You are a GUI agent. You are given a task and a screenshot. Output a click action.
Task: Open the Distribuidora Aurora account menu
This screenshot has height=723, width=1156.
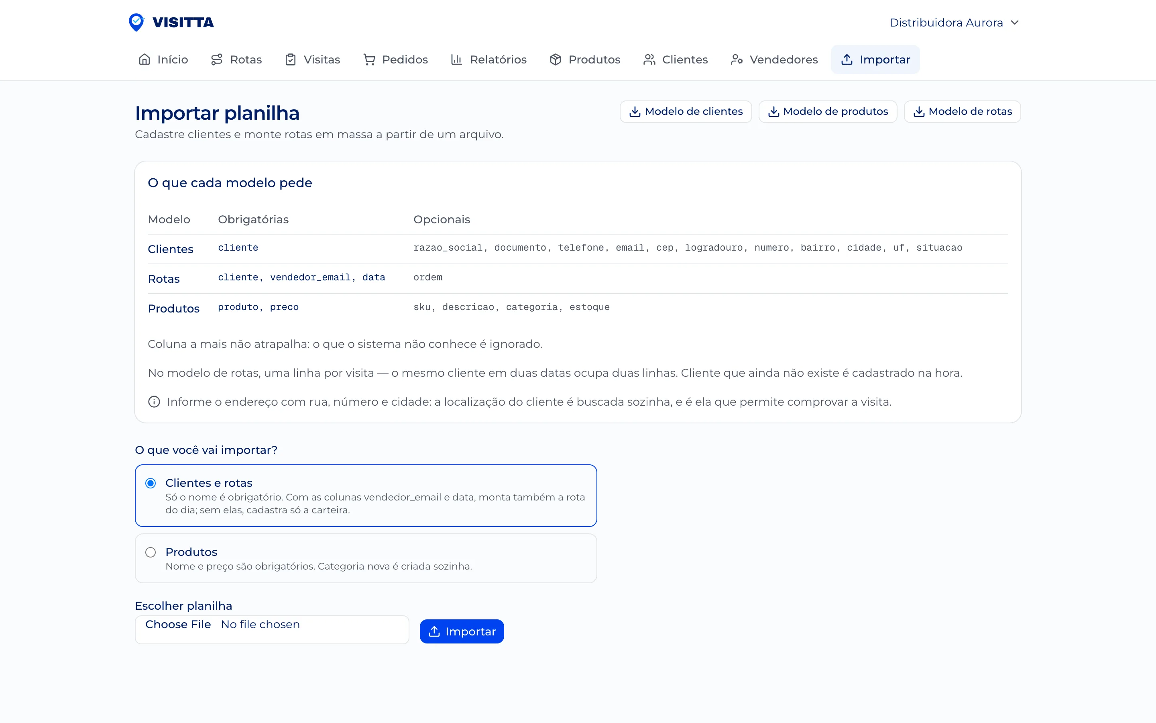point(955,22)
